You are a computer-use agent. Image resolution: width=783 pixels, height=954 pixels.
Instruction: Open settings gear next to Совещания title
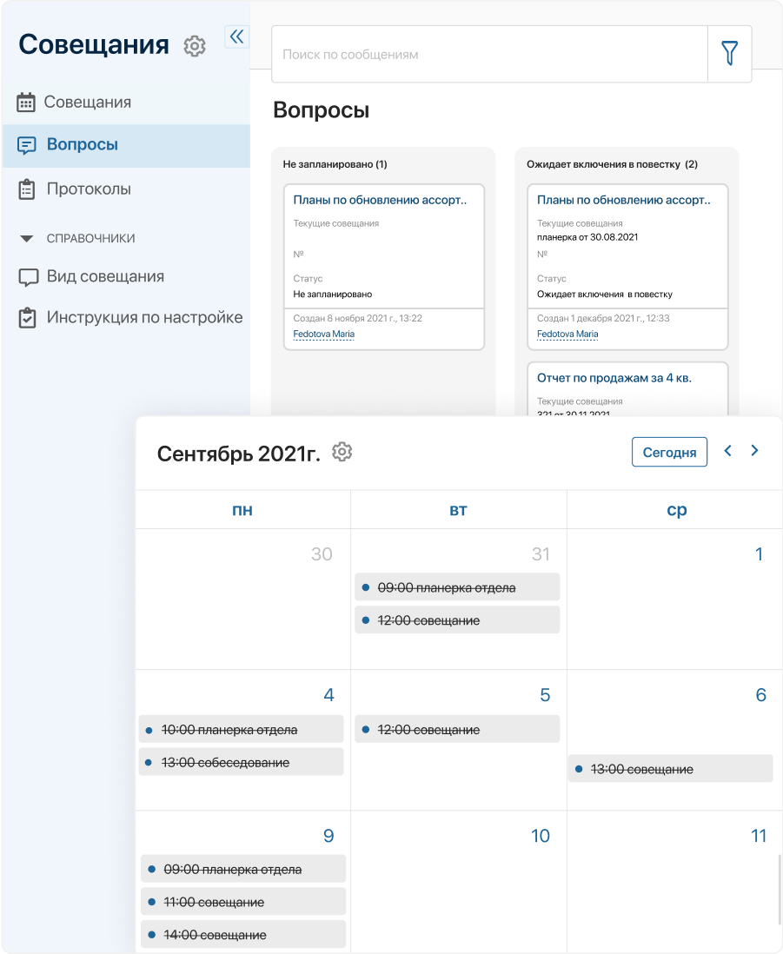point(195,46)
